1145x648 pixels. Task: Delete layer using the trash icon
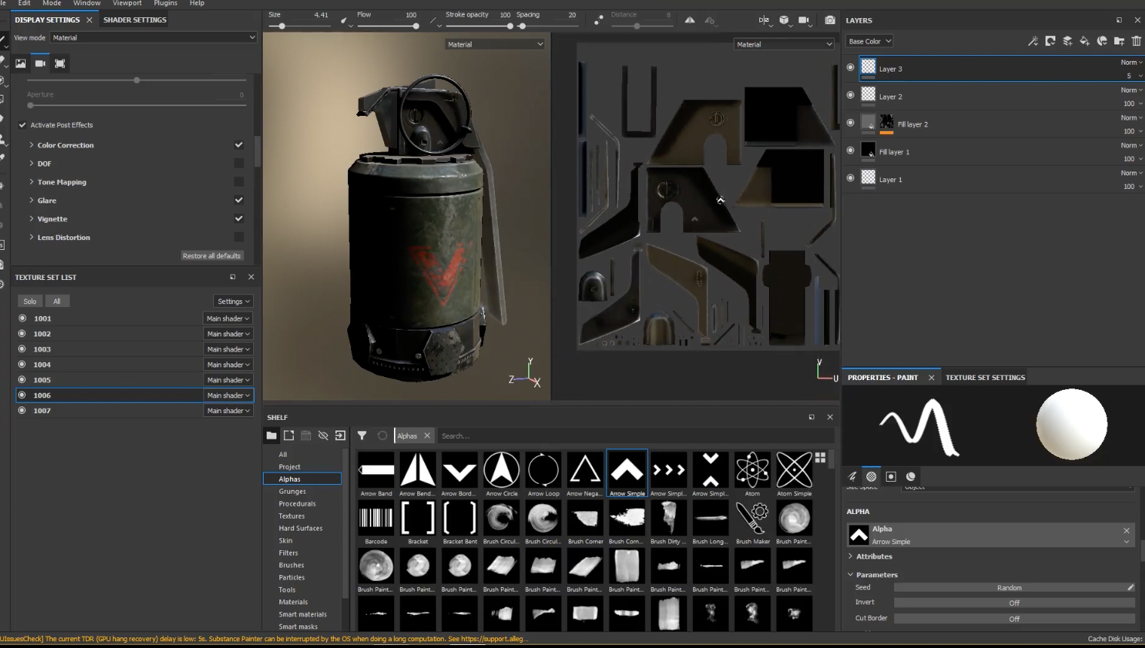tap(1136, 41)
